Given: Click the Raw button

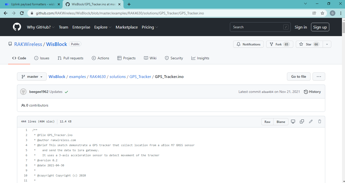Looking at the screenshot, I should [x=267, y=122].
